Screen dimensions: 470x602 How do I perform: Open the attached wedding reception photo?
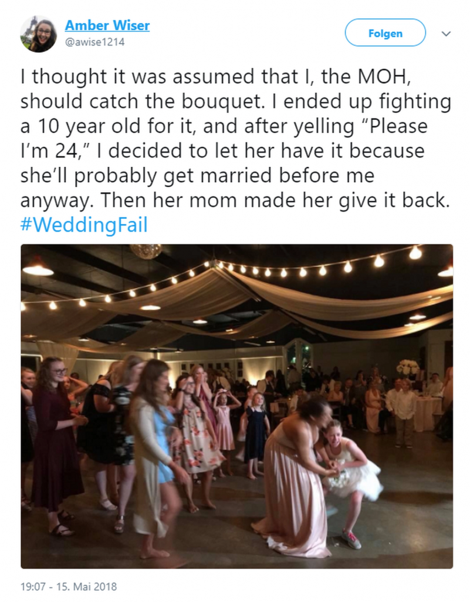point(236,406)
